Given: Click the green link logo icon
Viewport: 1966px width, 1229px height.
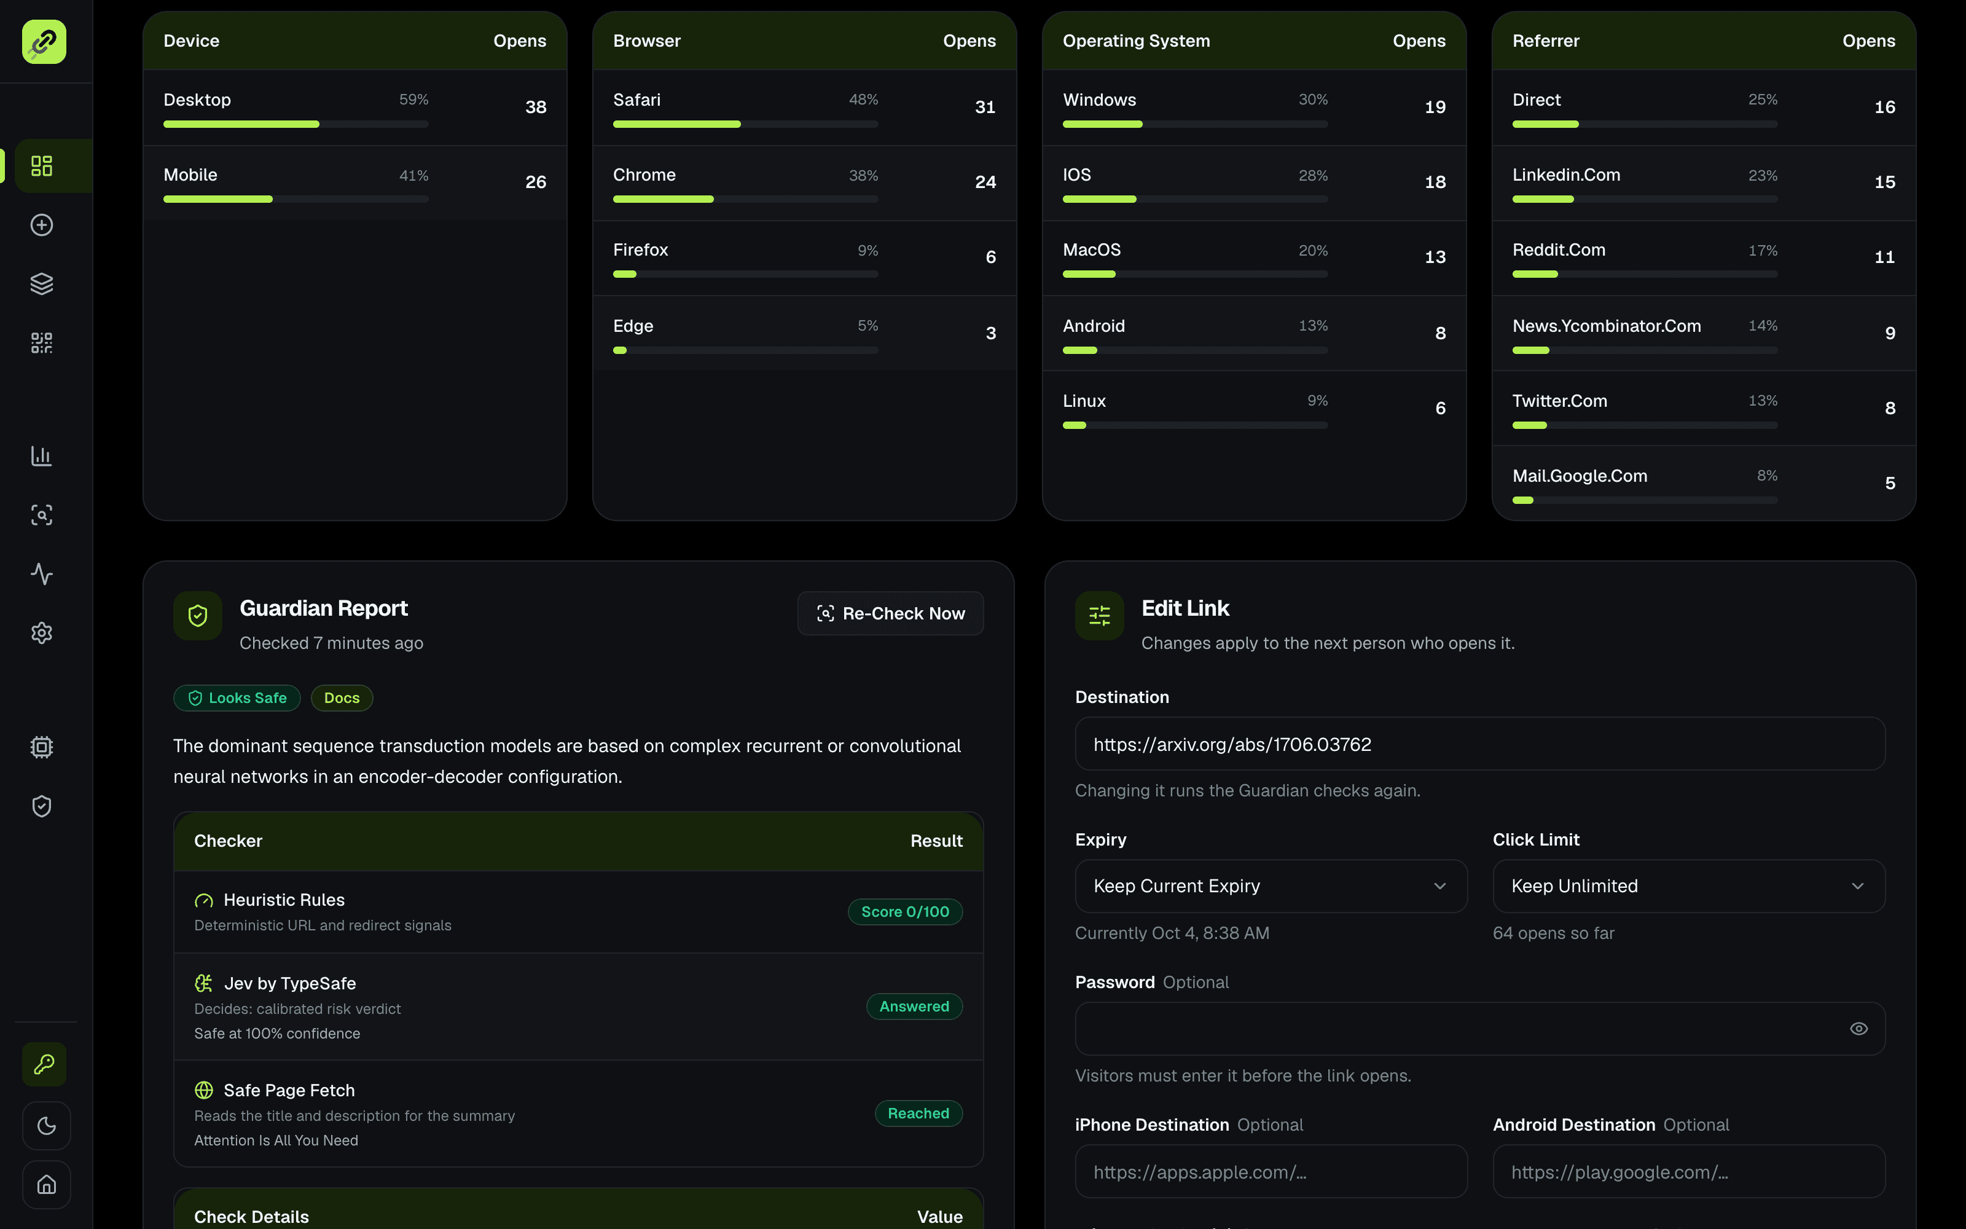Looking at the screenshot, I should 44,41.
